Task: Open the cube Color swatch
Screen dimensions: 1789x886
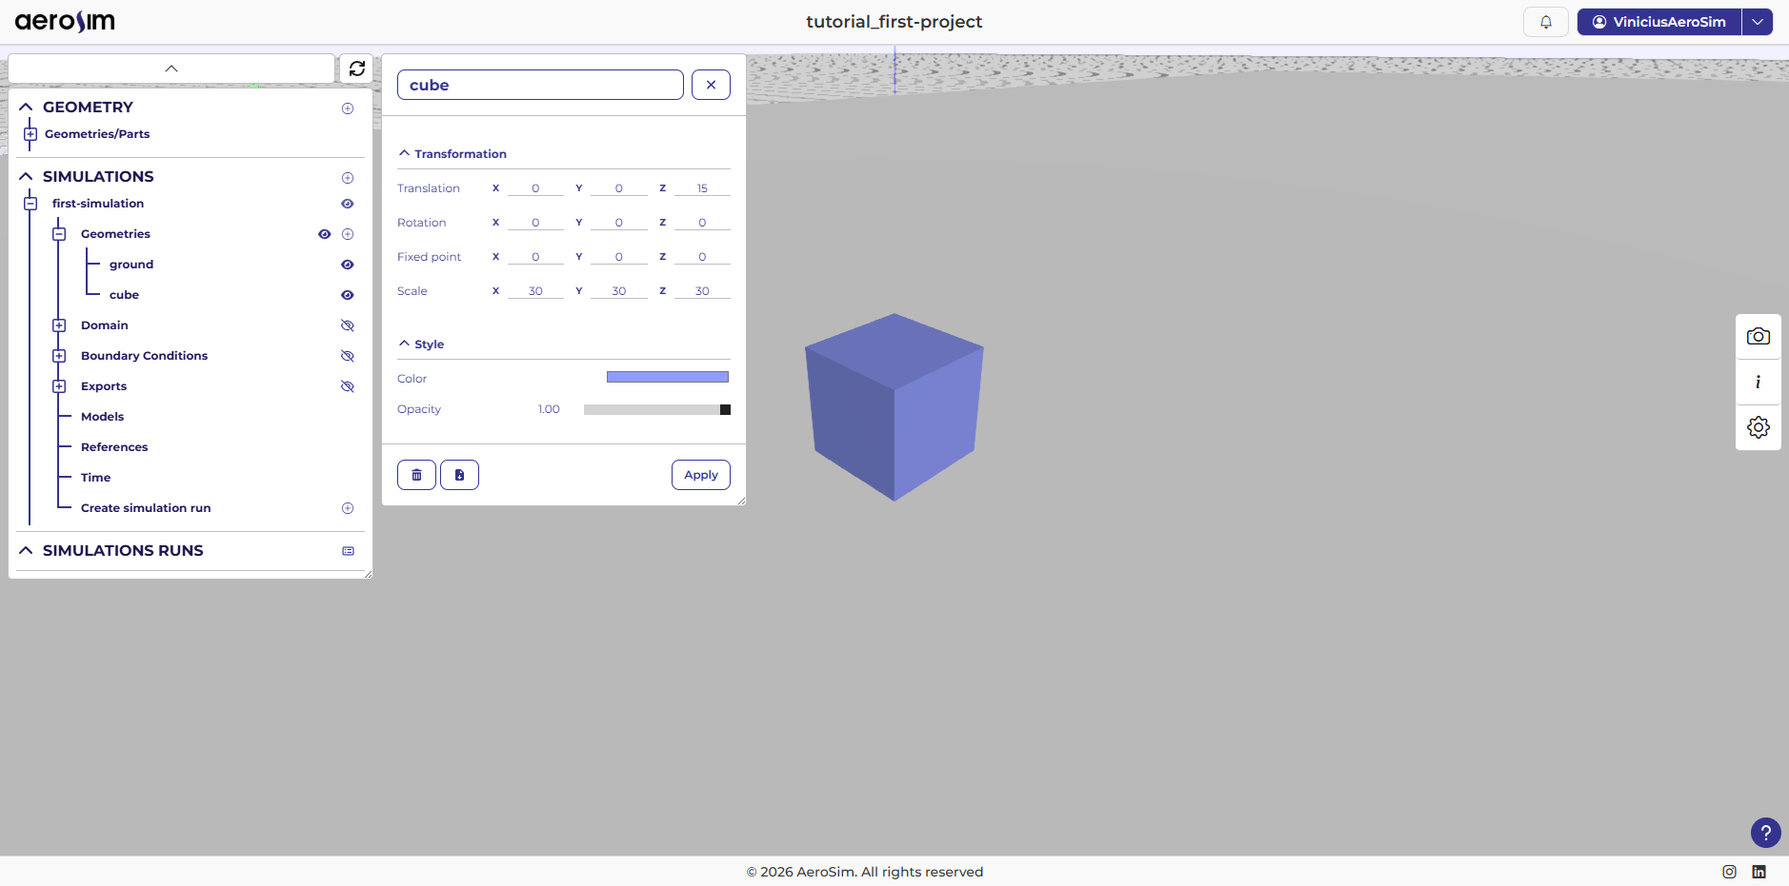Action: pyautogui.click(x=666, y=377)
